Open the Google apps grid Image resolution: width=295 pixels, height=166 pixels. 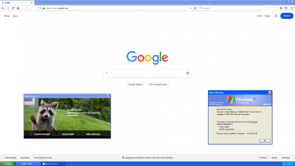point(276,16)
